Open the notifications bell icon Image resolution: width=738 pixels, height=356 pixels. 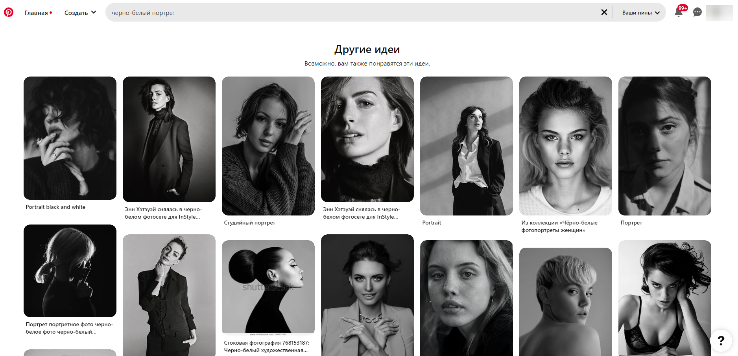tap(678, 13)
